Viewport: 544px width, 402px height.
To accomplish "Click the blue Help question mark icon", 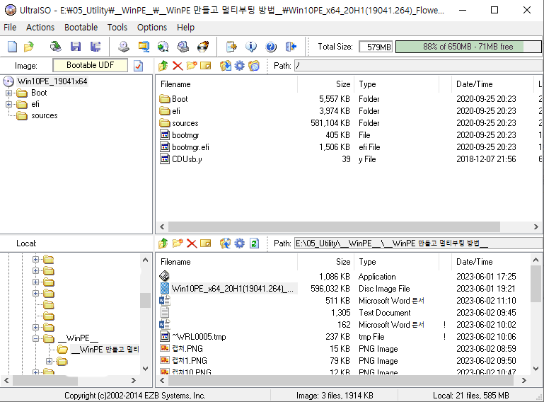I will point(271,47).
